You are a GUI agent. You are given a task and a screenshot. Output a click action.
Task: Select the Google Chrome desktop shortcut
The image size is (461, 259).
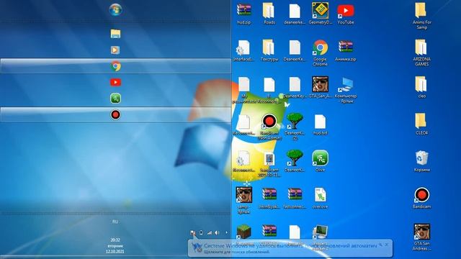pos(320,53)
